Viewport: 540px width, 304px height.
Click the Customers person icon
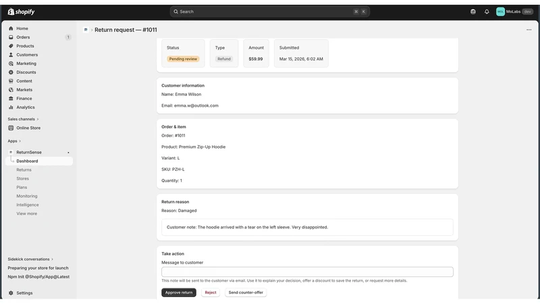[11, 55]
